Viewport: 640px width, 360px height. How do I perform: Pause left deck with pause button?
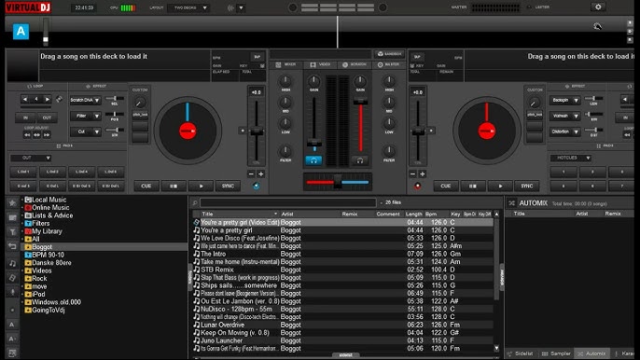pyautogui.click(x=174, y=187)
